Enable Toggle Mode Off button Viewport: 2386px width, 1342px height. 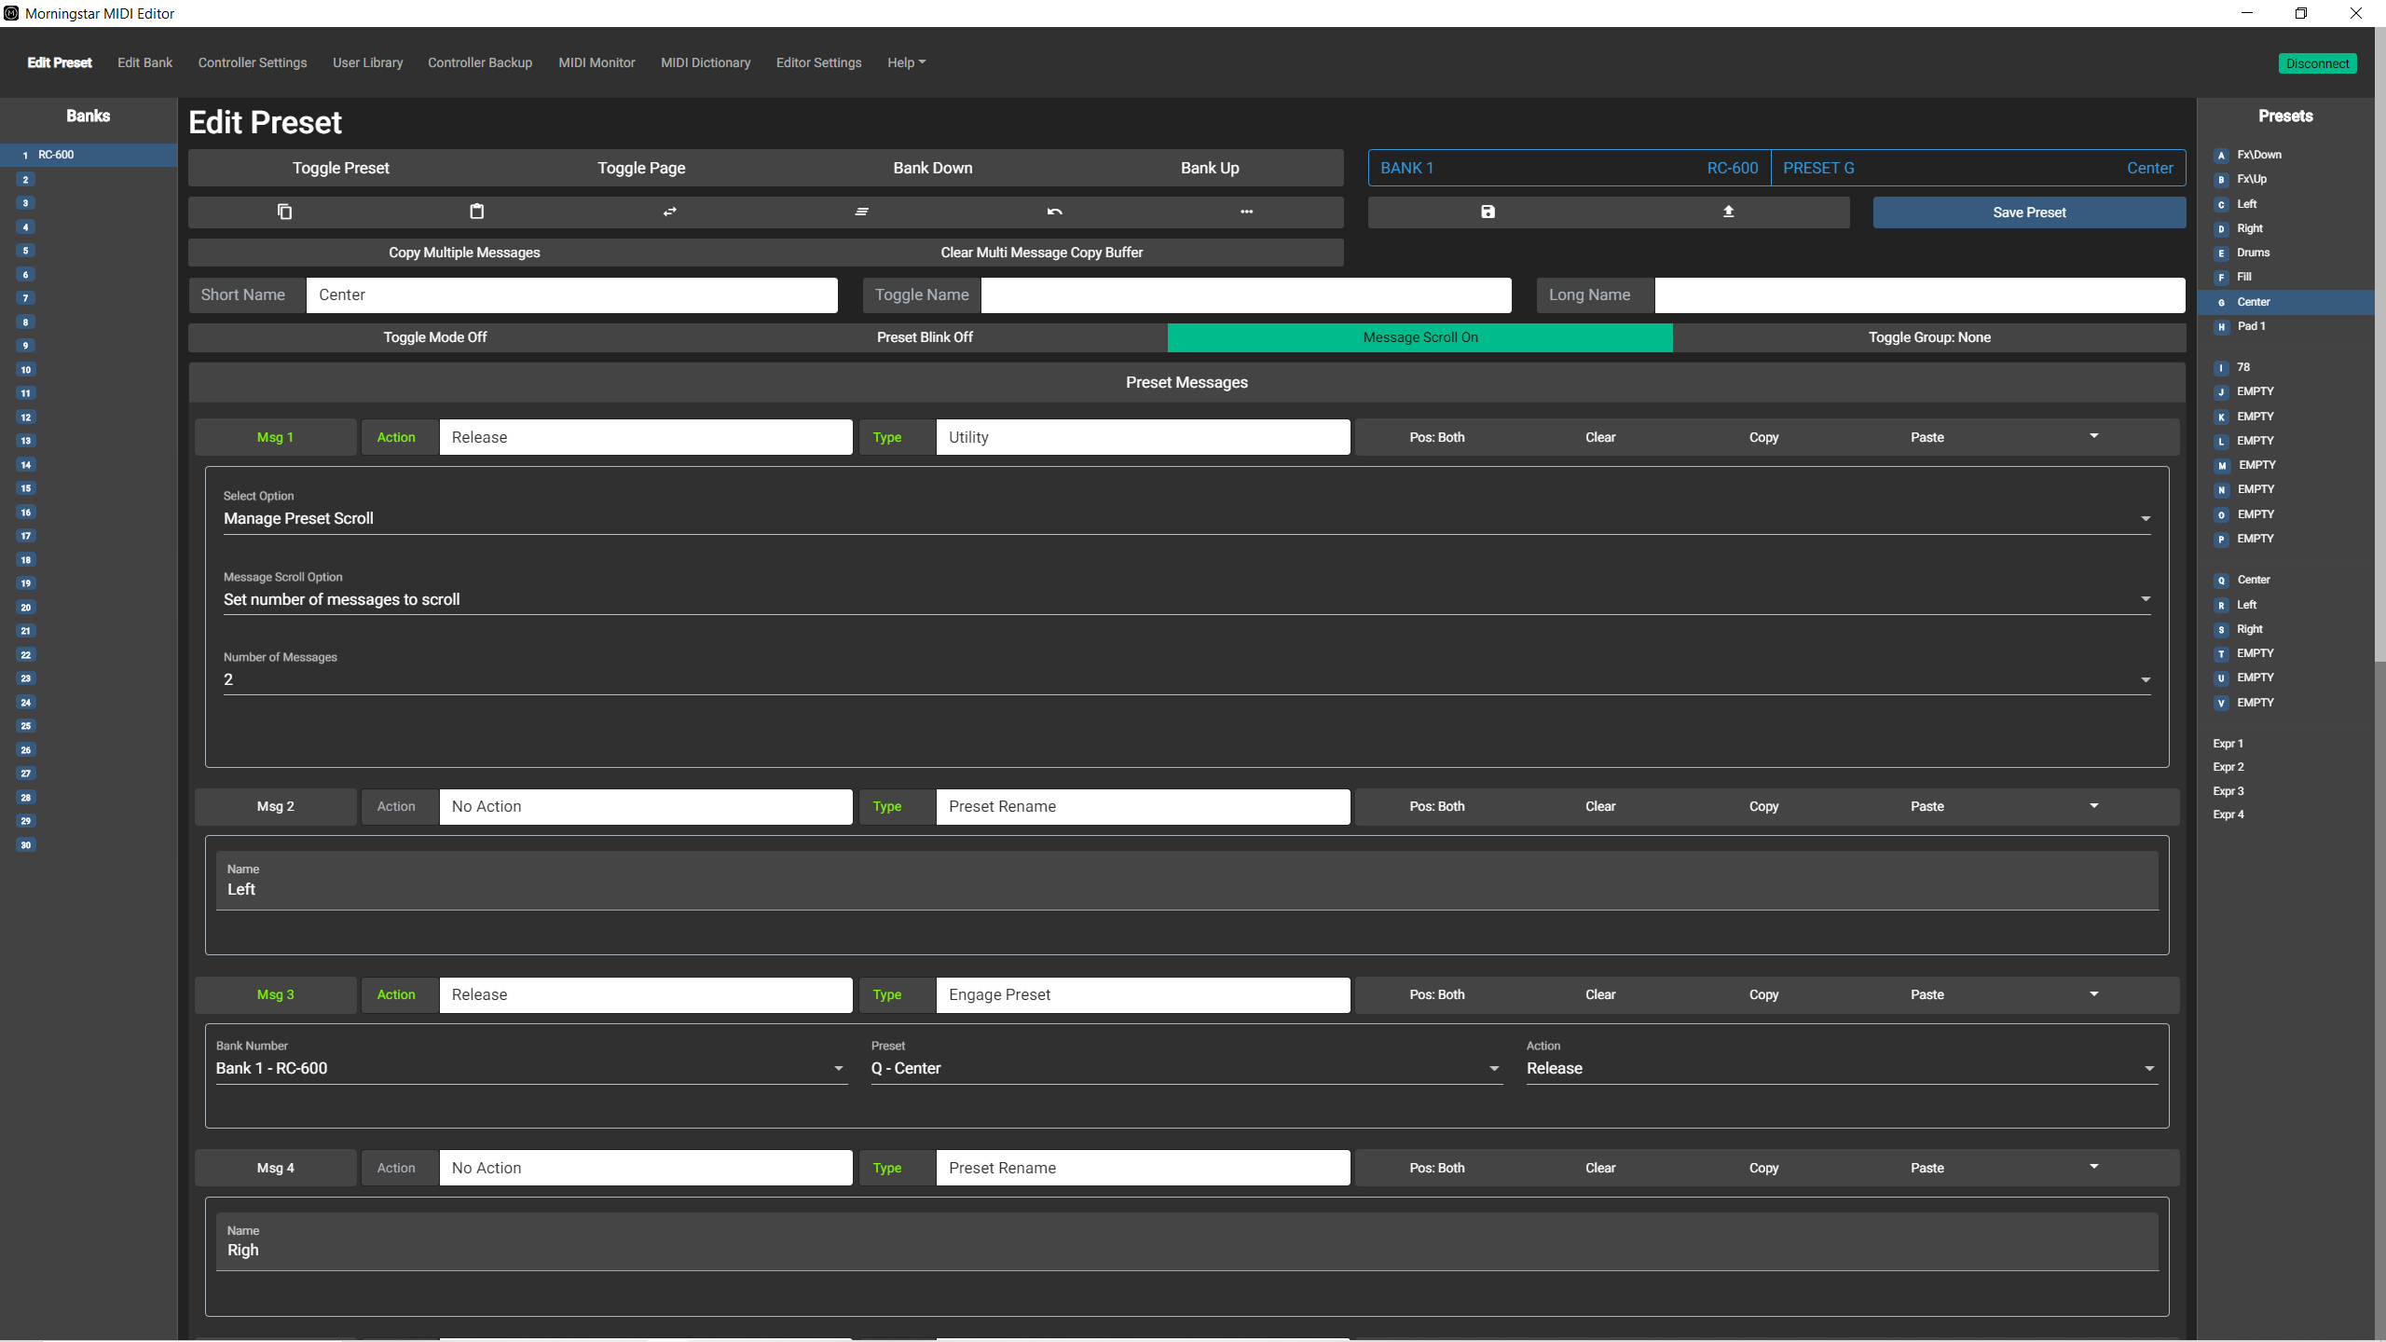[434, 337]
